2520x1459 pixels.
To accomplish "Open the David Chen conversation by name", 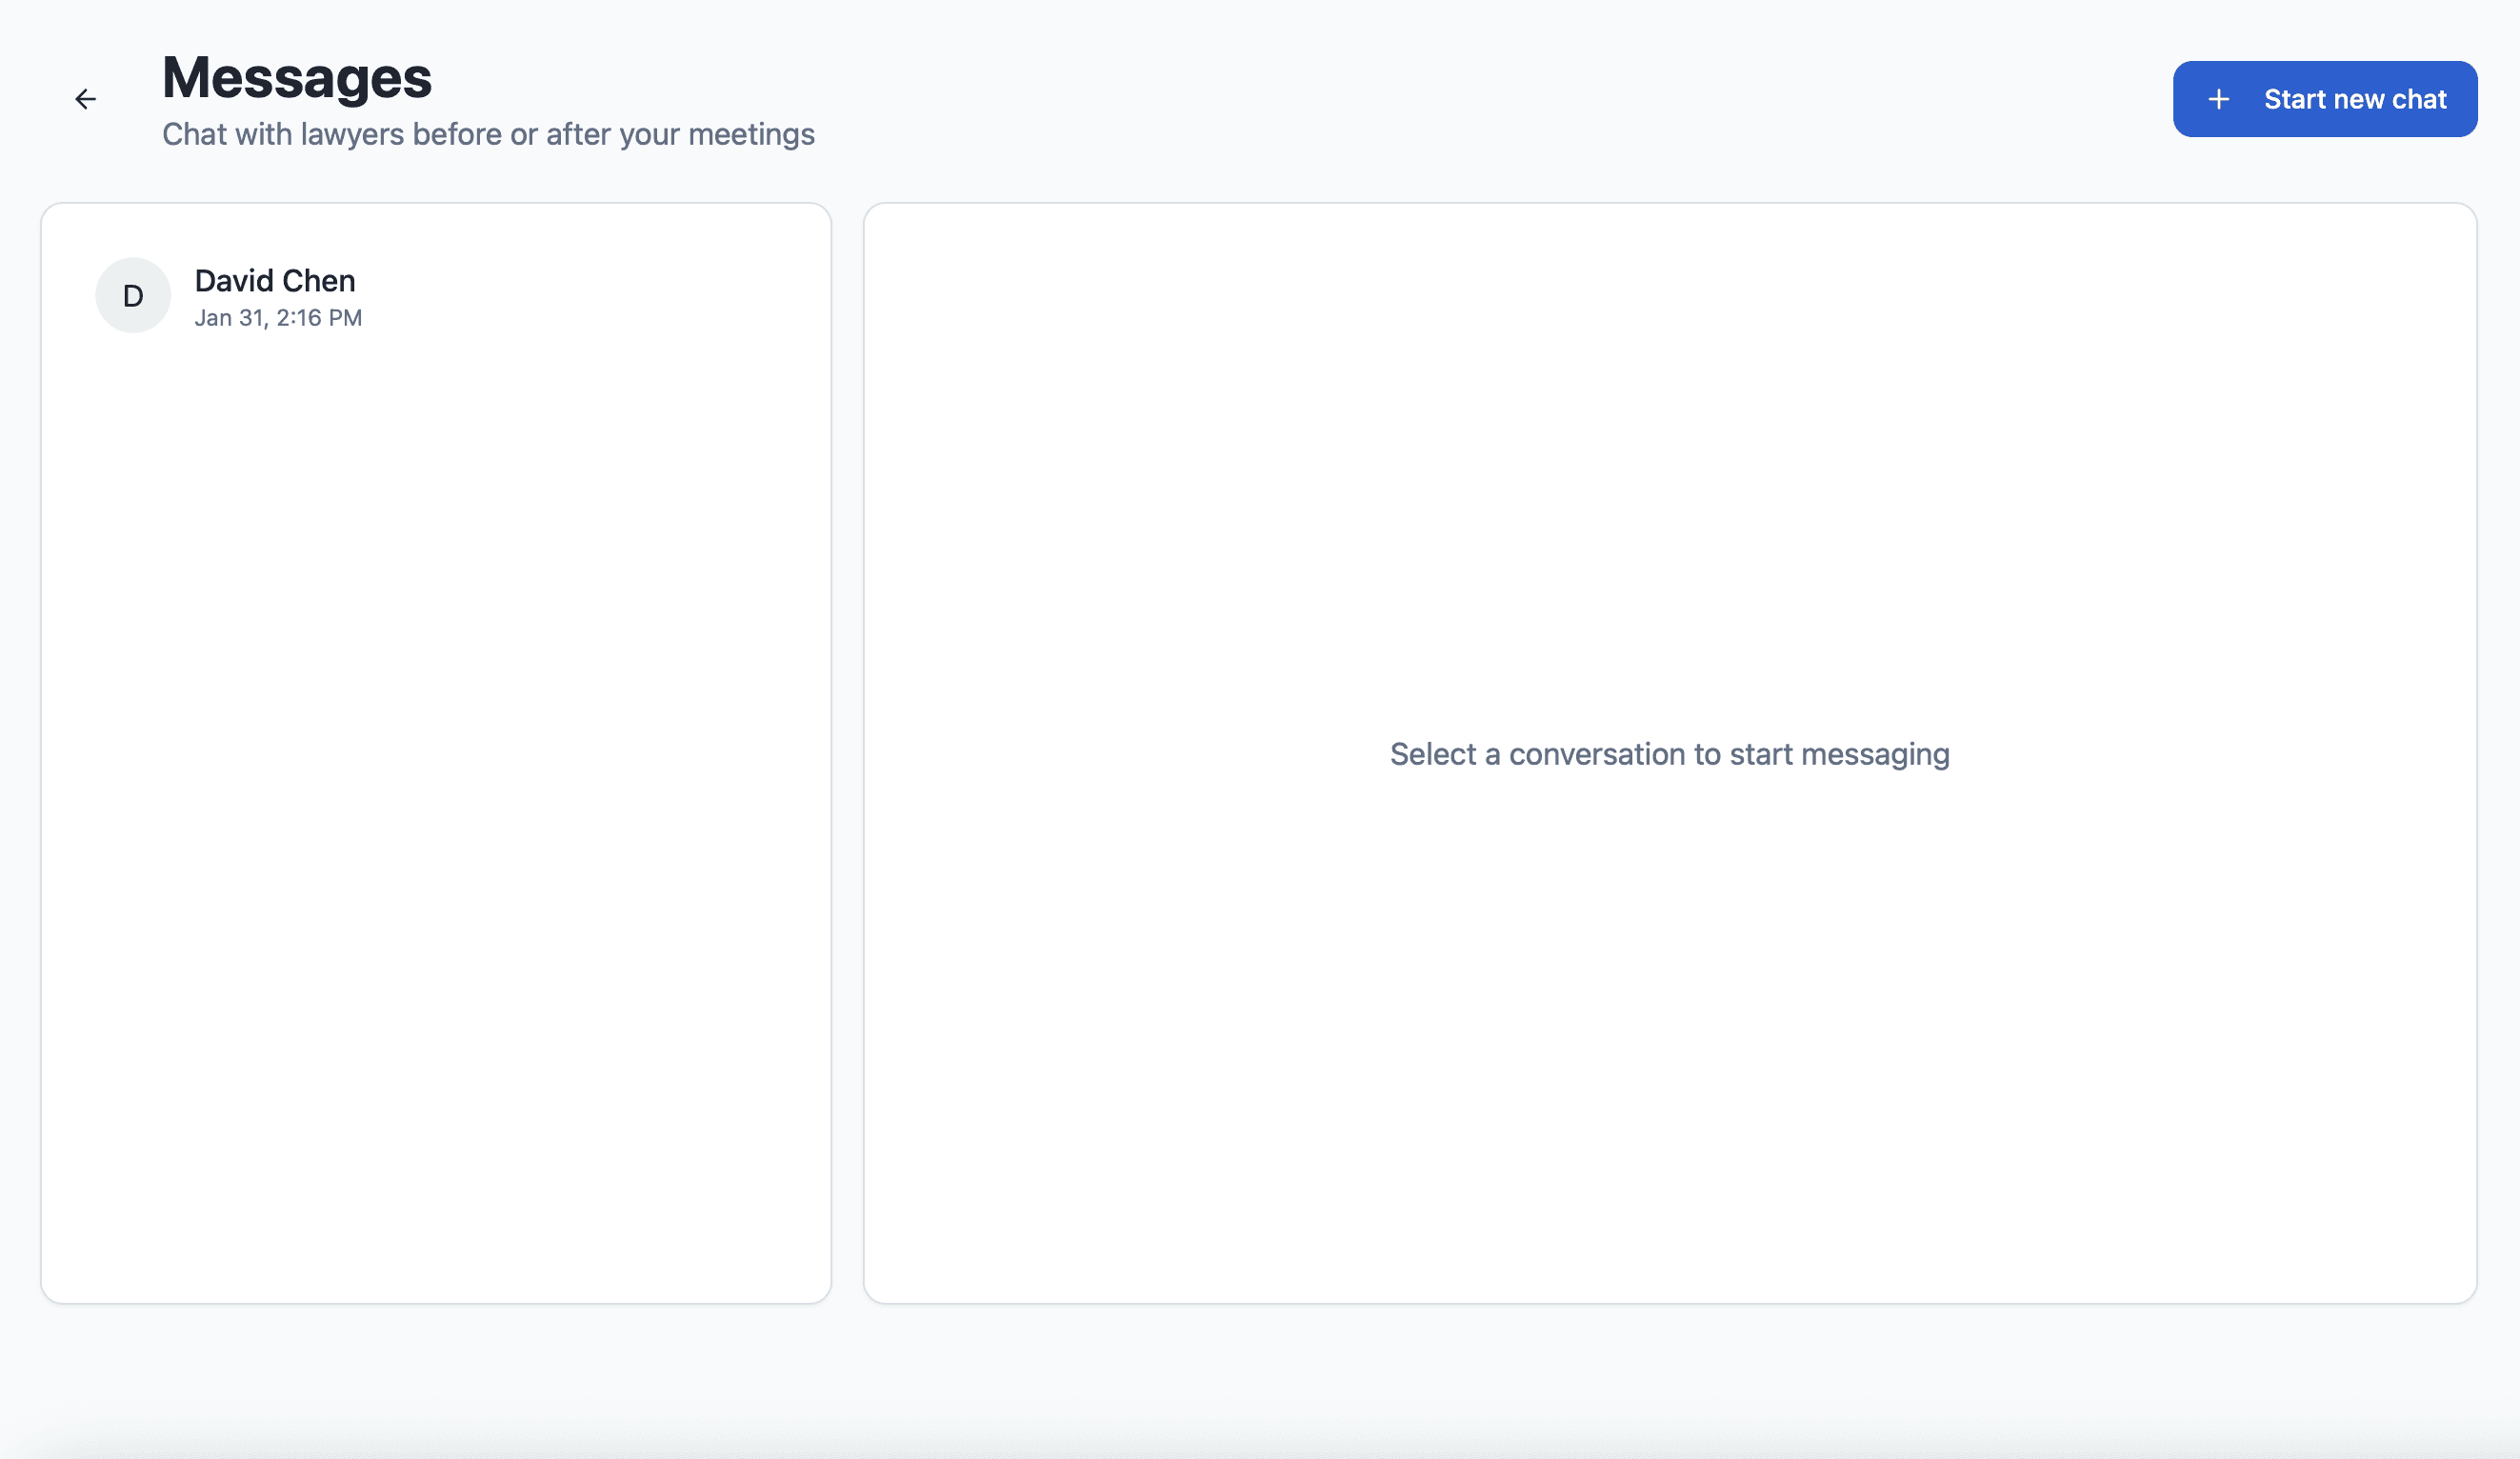I will pyautogui.click(x=274, y=281).
